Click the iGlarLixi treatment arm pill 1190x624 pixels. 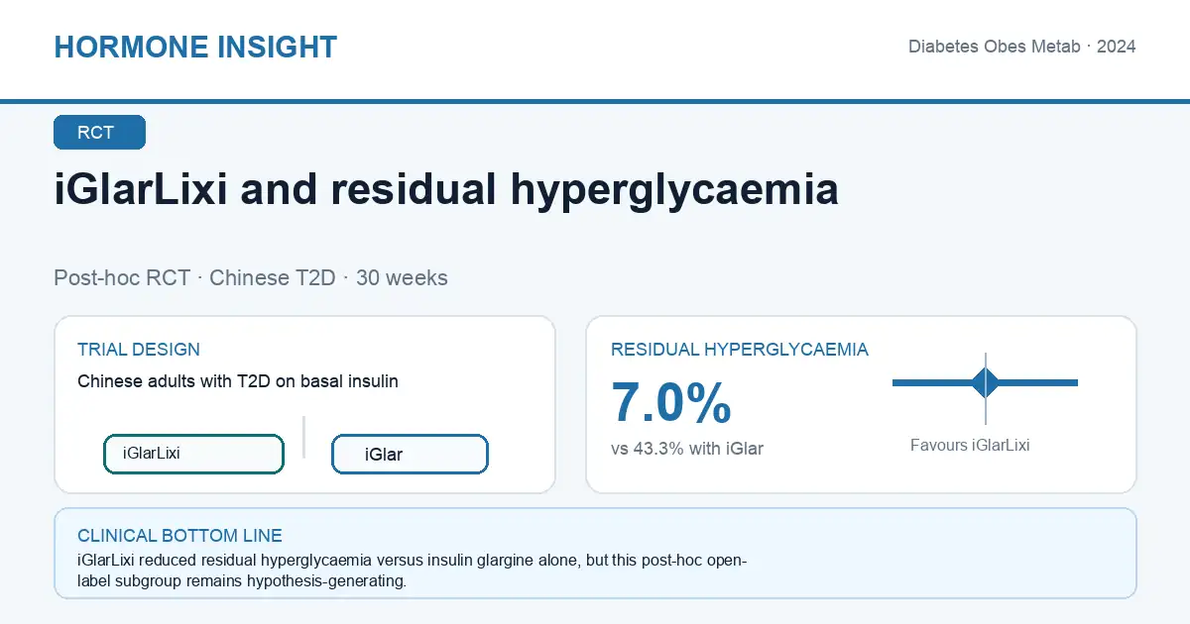193,454
